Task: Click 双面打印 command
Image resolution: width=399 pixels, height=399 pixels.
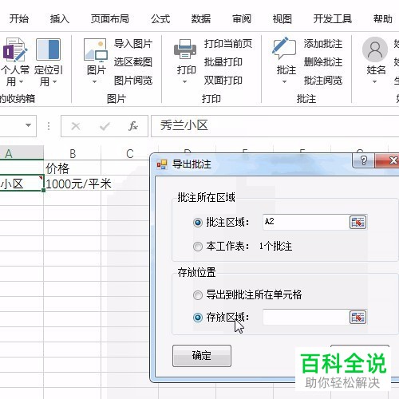Action: click(223, 81)
